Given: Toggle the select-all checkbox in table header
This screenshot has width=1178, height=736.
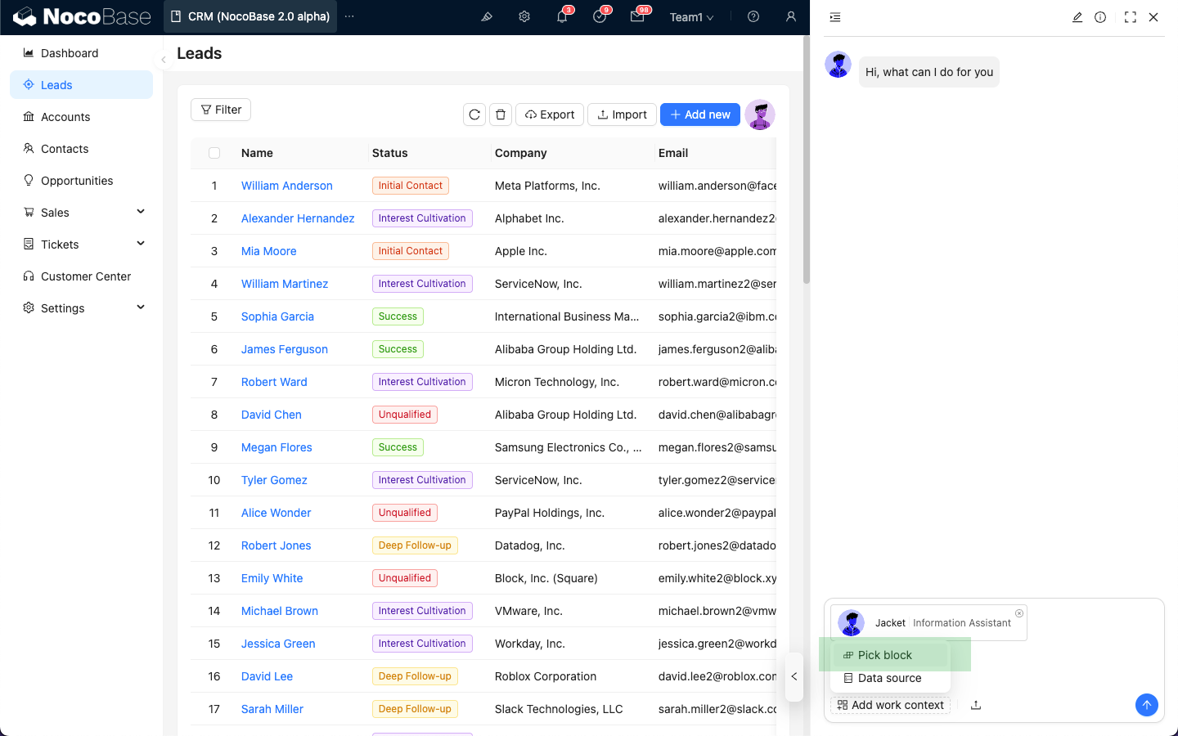Looking at the screenshot, I should (214, 153).
